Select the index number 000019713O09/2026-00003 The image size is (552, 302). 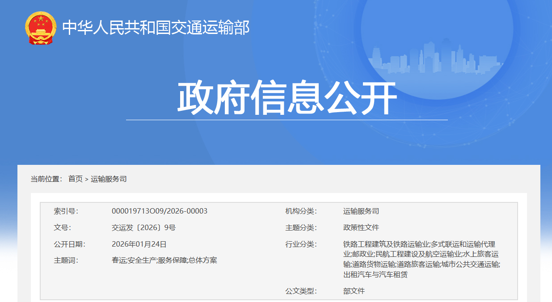[160, 211]
